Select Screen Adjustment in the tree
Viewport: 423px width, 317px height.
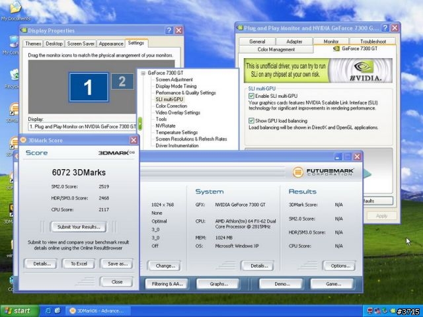tap(174, 79)
